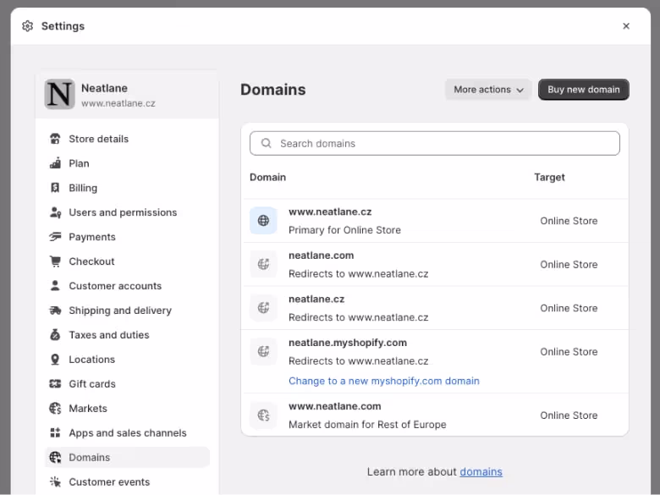Click the Locations pin icon
Image resolution: width=660 pixels, height=495 pixels.
(55, 360)
